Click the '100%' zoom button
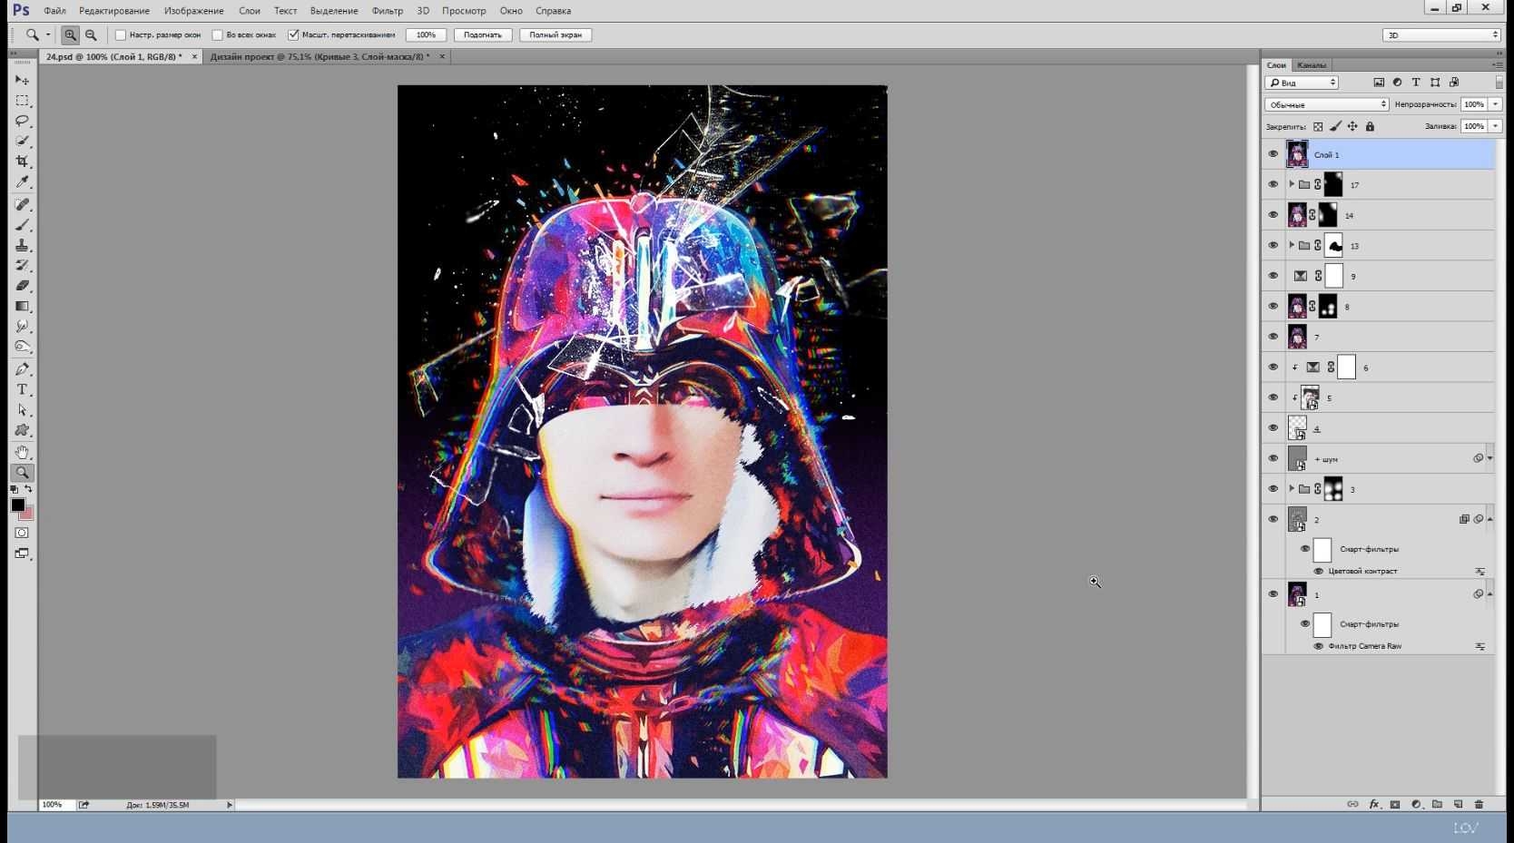 pyautogui.click(x=426, y=35)
